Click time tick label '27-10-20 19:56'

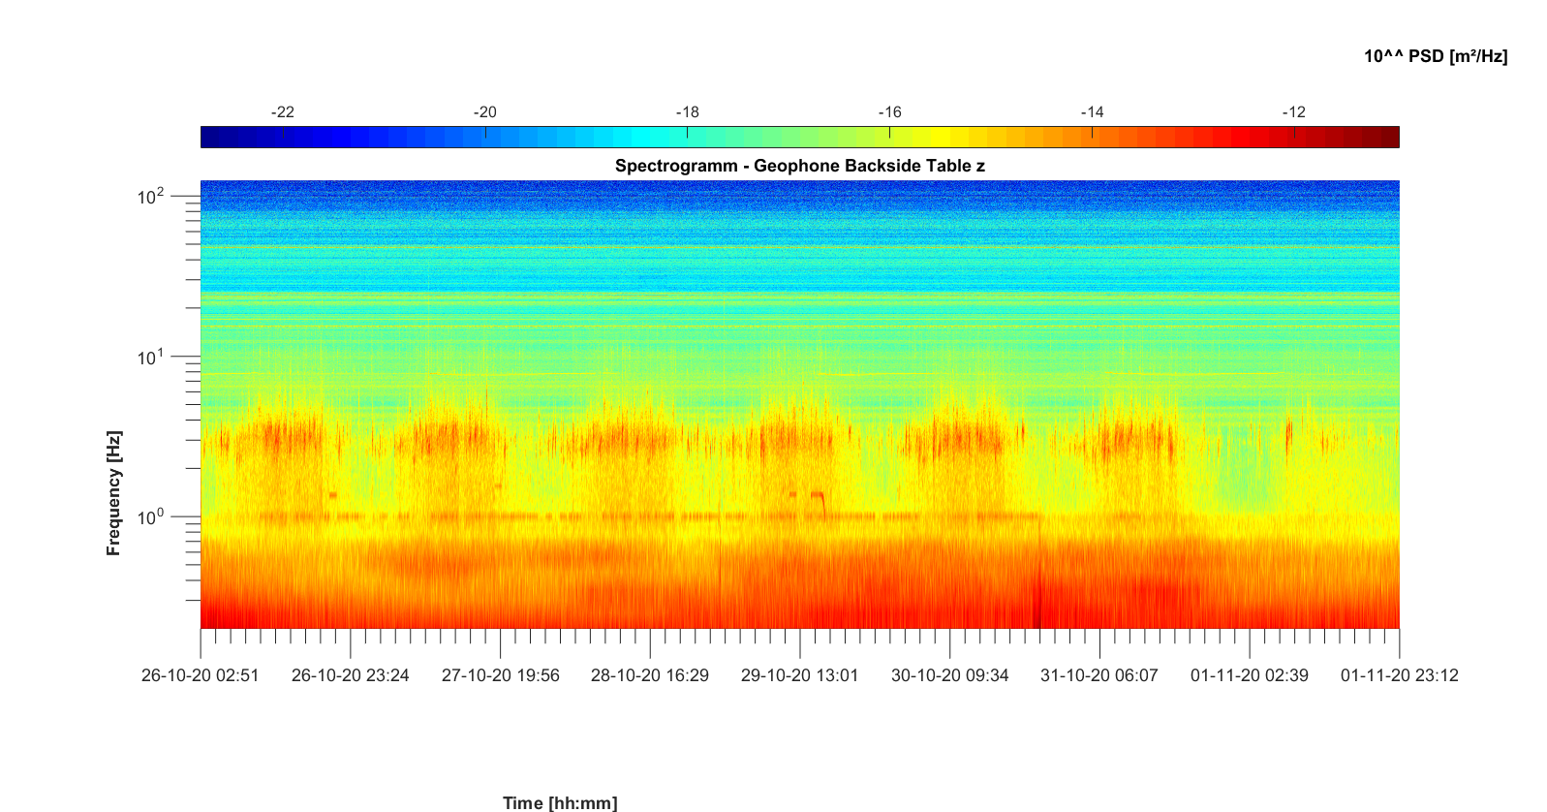(x=500, y=675)
